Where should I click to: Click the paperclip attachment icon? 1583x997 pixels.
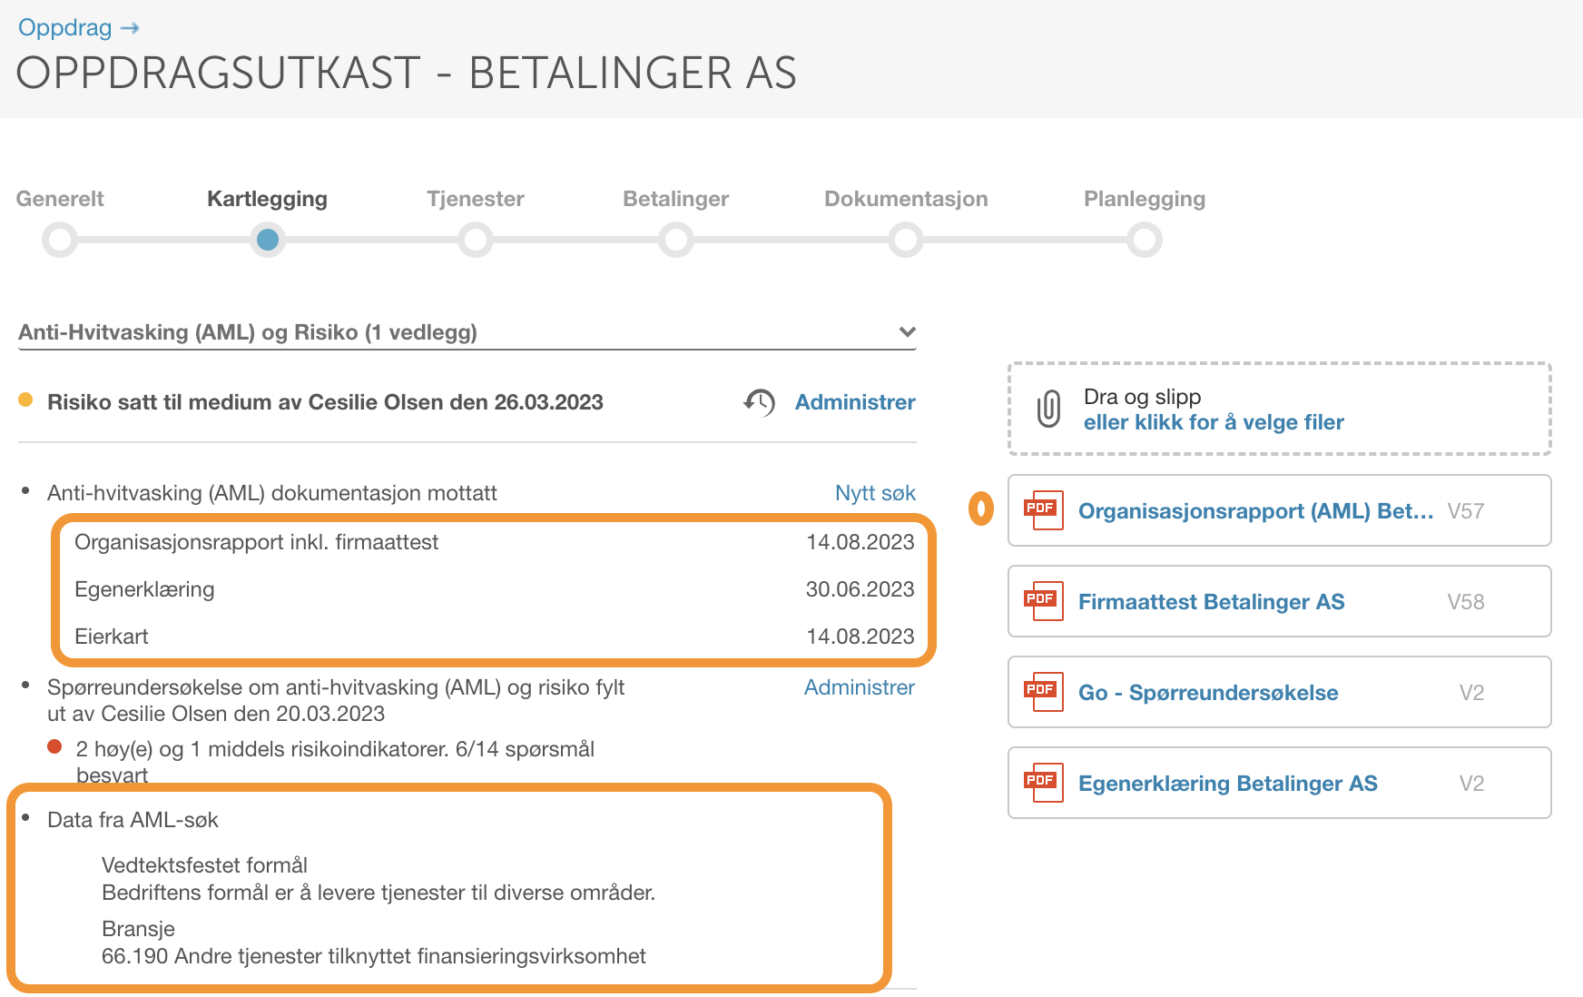[1048, 409]
